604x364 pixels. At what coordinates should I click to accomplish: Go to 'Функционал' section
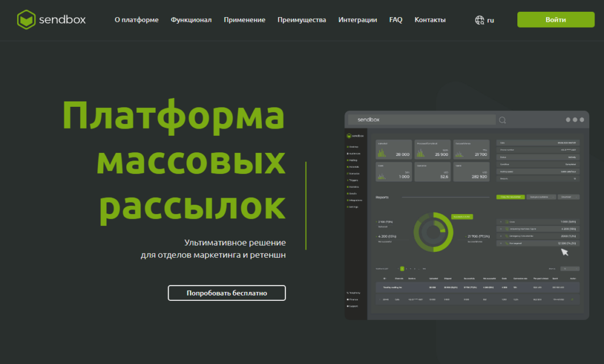click(191, 19)
